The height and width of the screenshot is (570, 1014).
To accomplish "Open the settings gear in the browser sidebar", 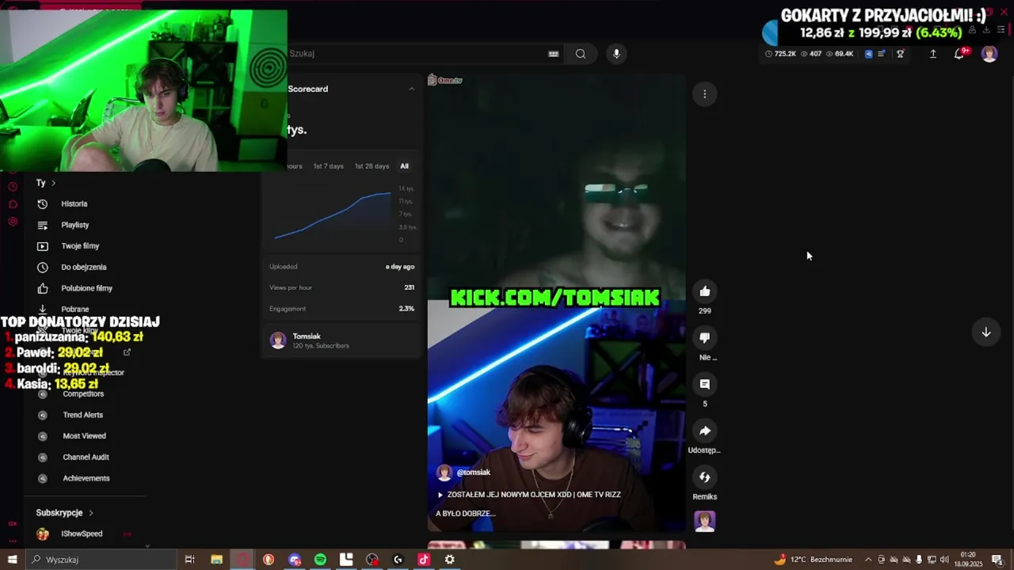I will pyautogui.click(x=13, y=222).
